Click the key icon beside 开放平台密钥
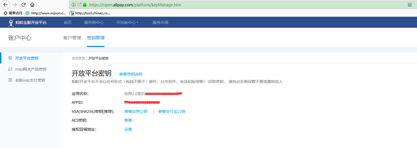The image size is (417, 148). pyautogui.click(x=10, y=58)
